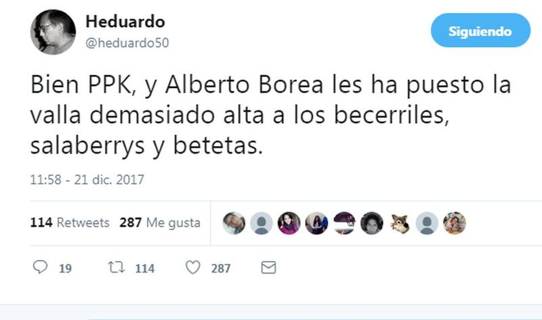Like the tweet with heart icon
The image size is (542, 320).
pyautogui.click(x=193, y=267)
